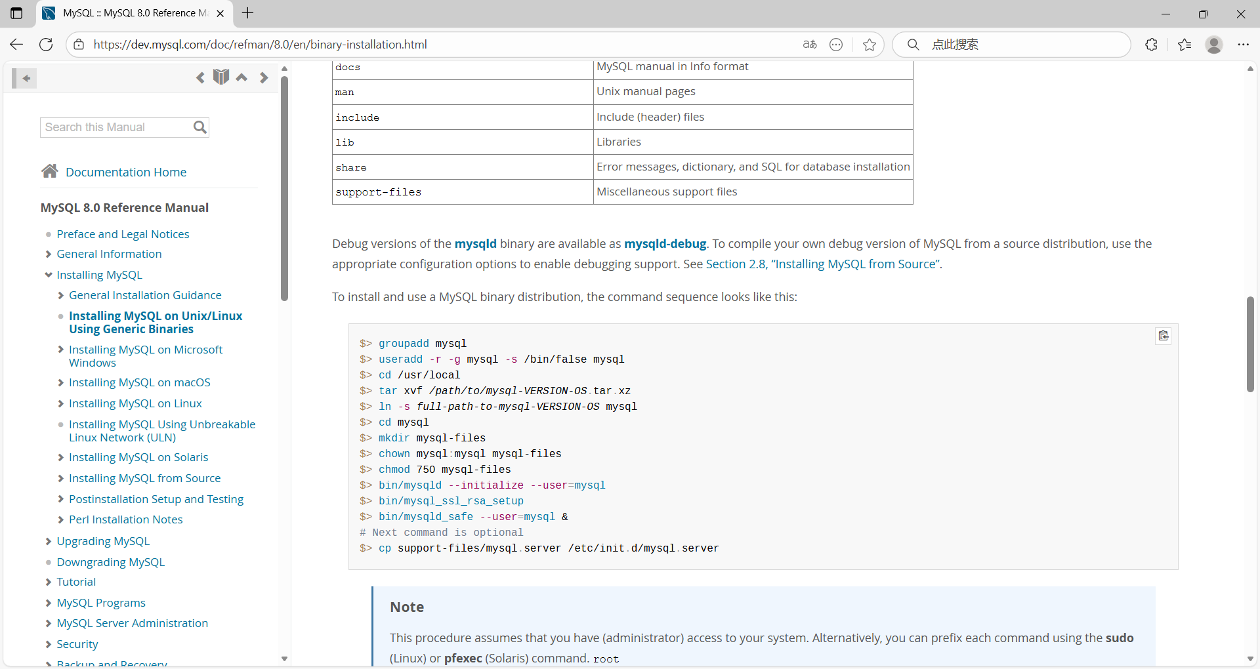Image resolution: width=1260 pixels, height=669 pixels.
Task: Click the feedback smiley icon in the address bar
Action: pyautogui.click(x=836, y=45)
